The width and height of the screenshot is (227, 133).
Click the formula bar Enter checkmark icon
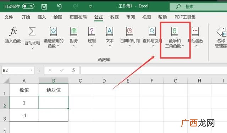pyautogui.click(x=62, y=70)
